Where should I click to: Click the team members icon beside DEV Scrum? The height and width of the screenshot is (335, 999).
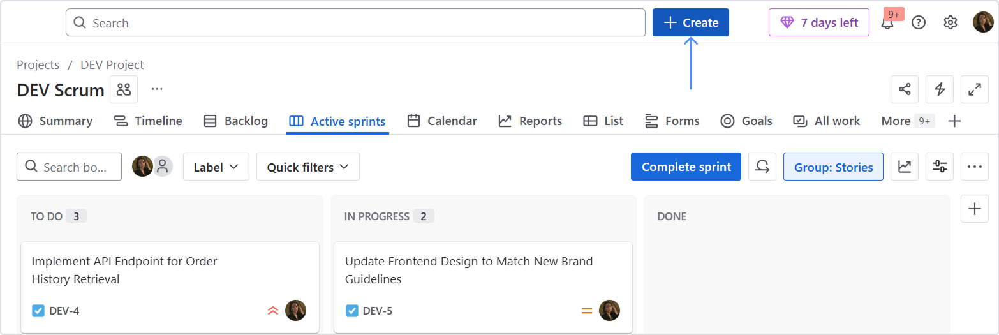click(124, 89)
